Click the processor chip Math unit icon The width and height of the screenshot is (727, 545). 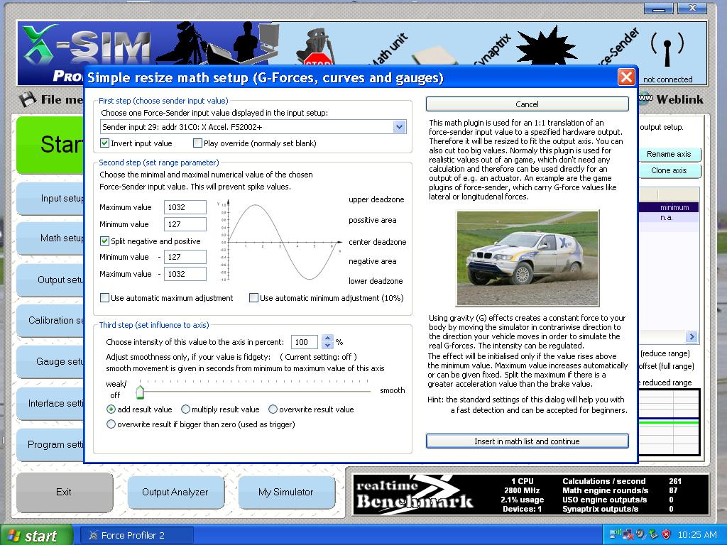[434, 56]
